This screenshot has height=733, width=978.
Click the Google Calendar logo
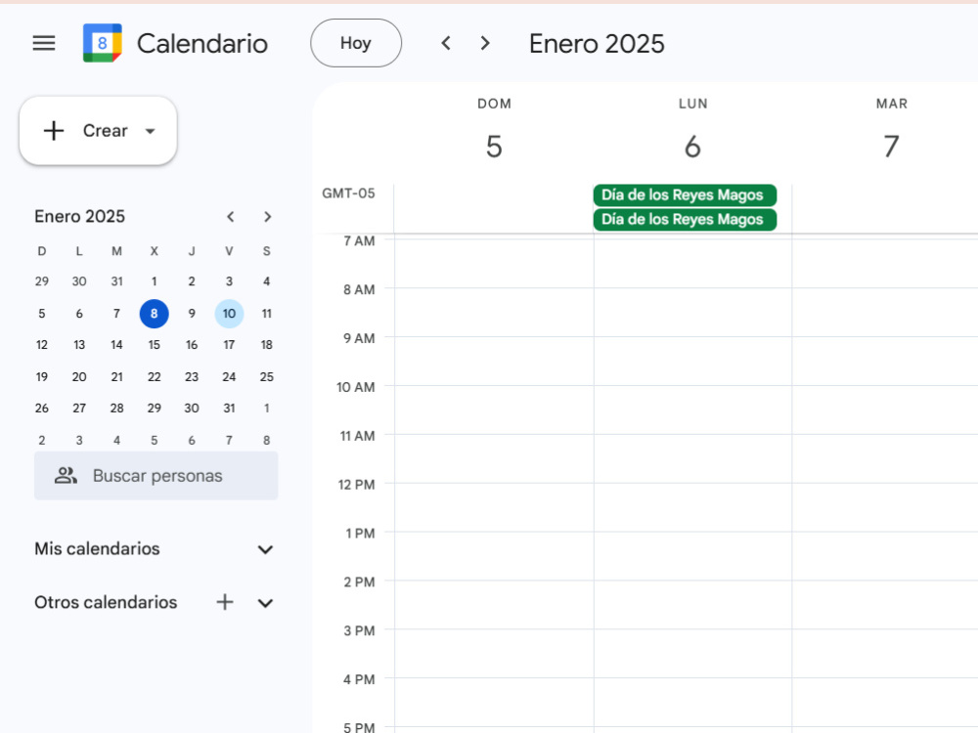pos(103,43)
